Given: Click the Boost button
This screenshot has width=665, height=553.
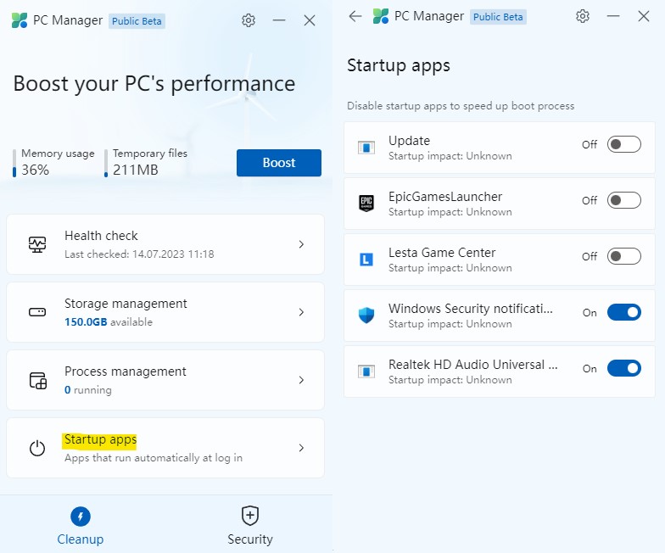Looking at the screenshot, I should tap(278, 163).
